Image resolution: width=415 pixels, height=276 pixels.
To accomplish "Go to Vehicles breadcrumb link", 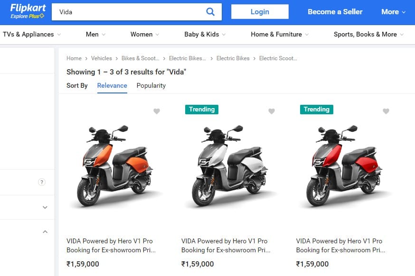I will (x=102, y=58).
